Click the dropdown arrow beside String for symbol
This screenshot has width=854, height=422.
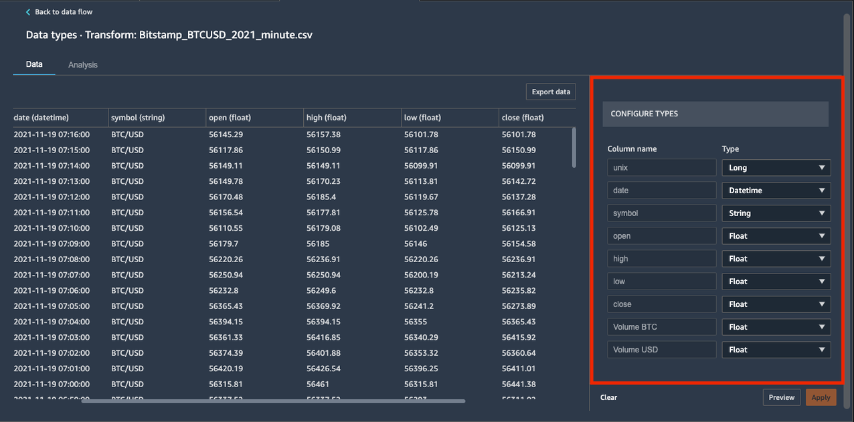coord(823,213)
